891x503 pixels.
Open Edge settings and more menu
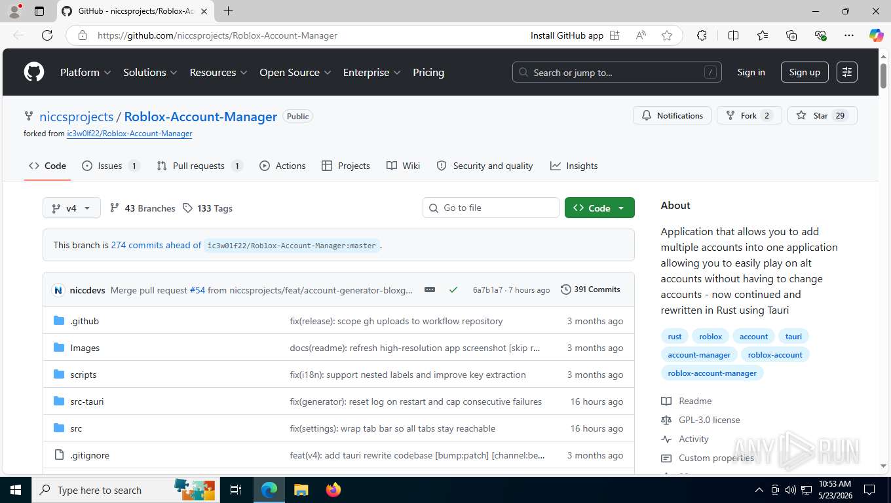click(849, 35)
